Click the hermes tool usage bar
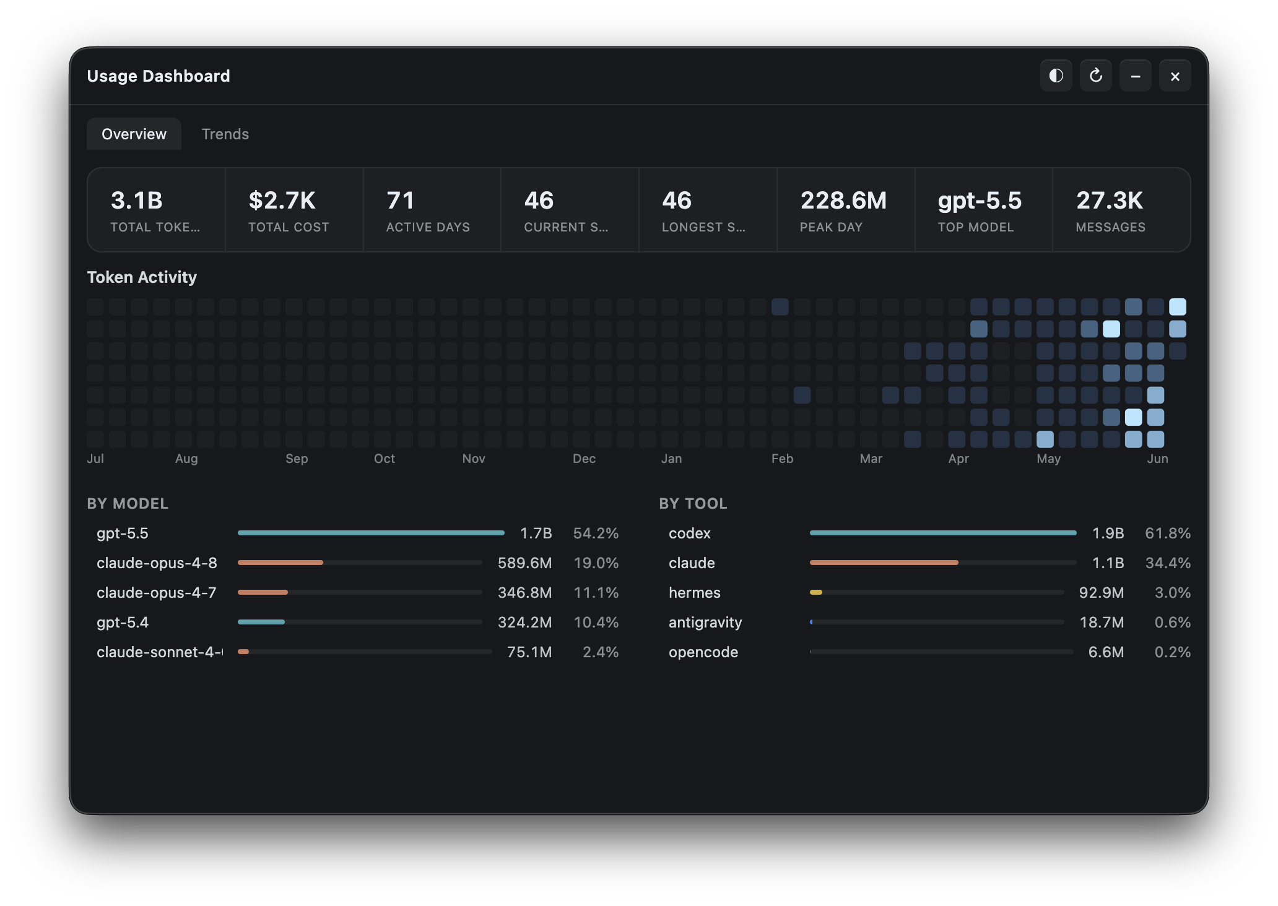This screenshot has width=1278, height=906. (937, 592)
